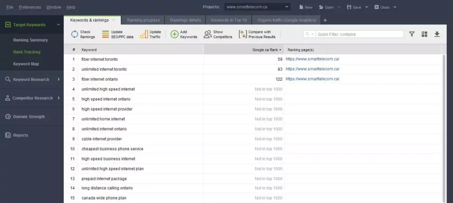Open the Preferences menu
The image size is (453, 203).
pyautogui.click(x=30, y=7)
